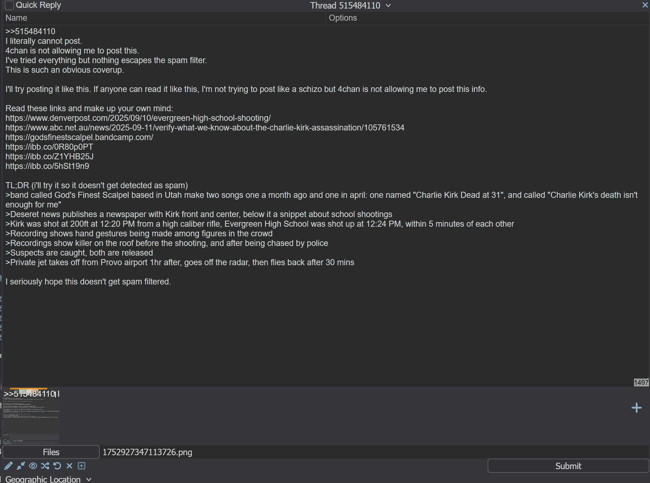This screenshot has height=483, width=650.
Task: Click the circular undo arrow icon
Action: click(57, 466)
